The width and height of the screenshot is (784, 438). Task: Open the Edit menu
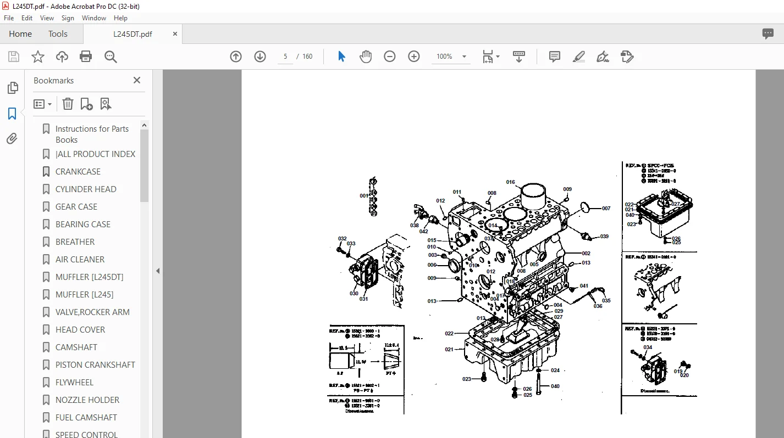point(27,18)
